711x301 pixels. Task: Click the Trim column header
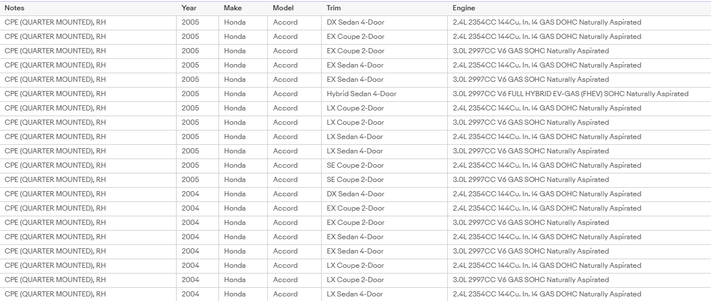(x=385, y=8)
